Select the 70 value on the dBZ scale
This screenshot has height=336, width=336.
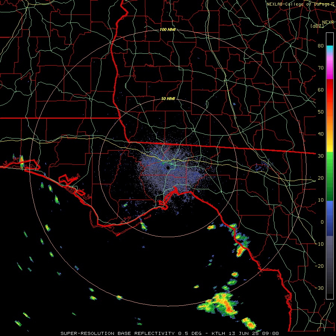click(321, 68)
